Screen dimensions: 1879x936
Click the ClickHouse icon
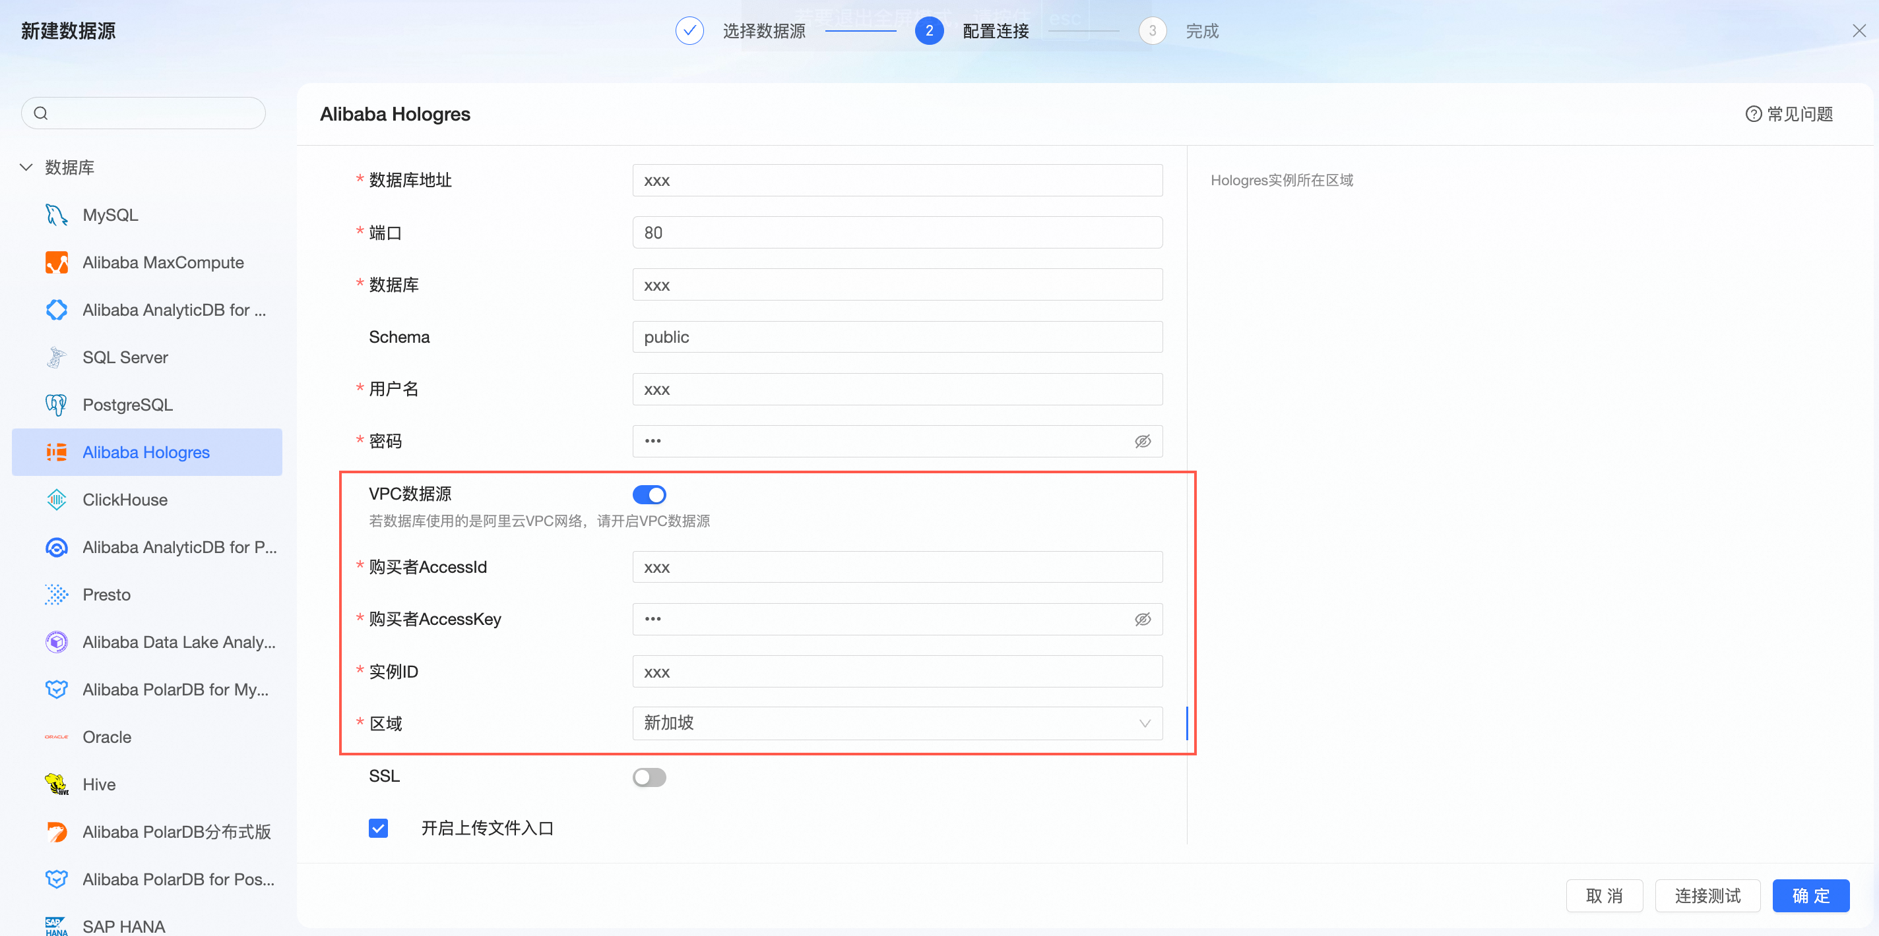click(56, 500)
